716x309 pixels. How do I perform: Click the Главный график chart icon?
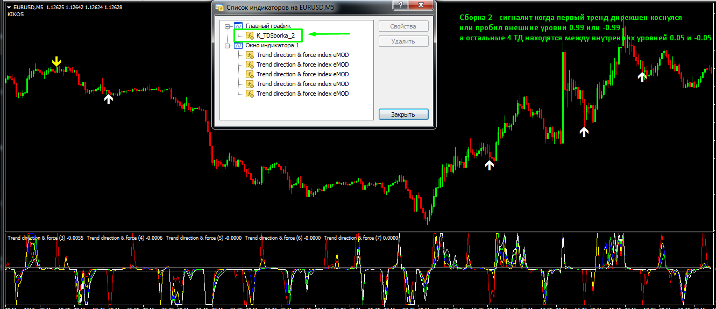tap(238, 26)
